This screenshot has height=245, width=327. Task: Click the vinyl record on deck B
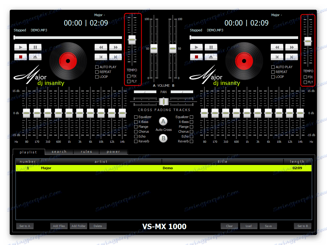point(244,61)
